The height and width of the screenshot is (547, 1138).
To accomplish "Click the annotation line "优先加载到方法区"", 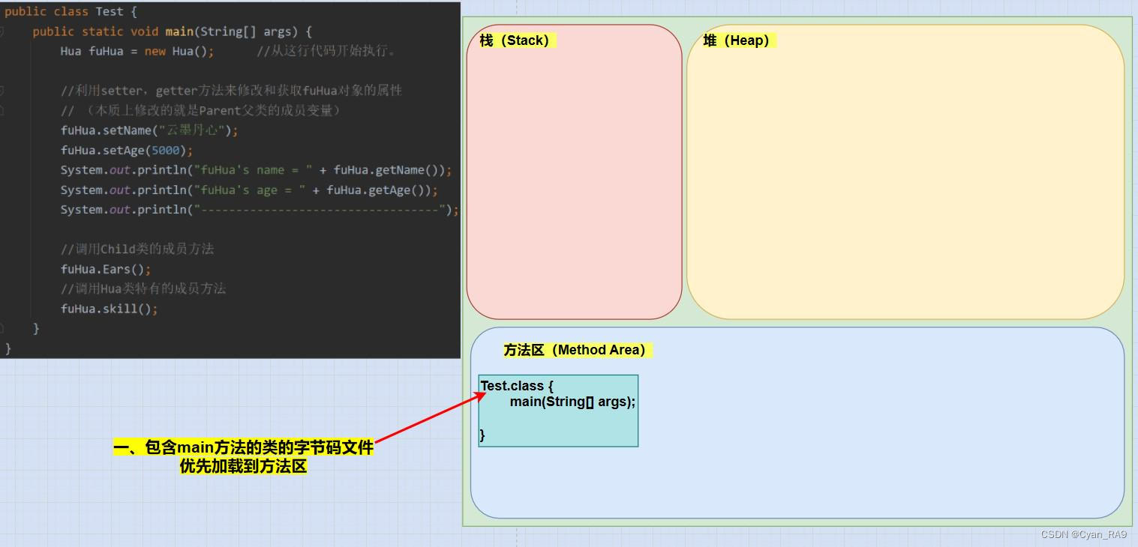I will (244, 466).
